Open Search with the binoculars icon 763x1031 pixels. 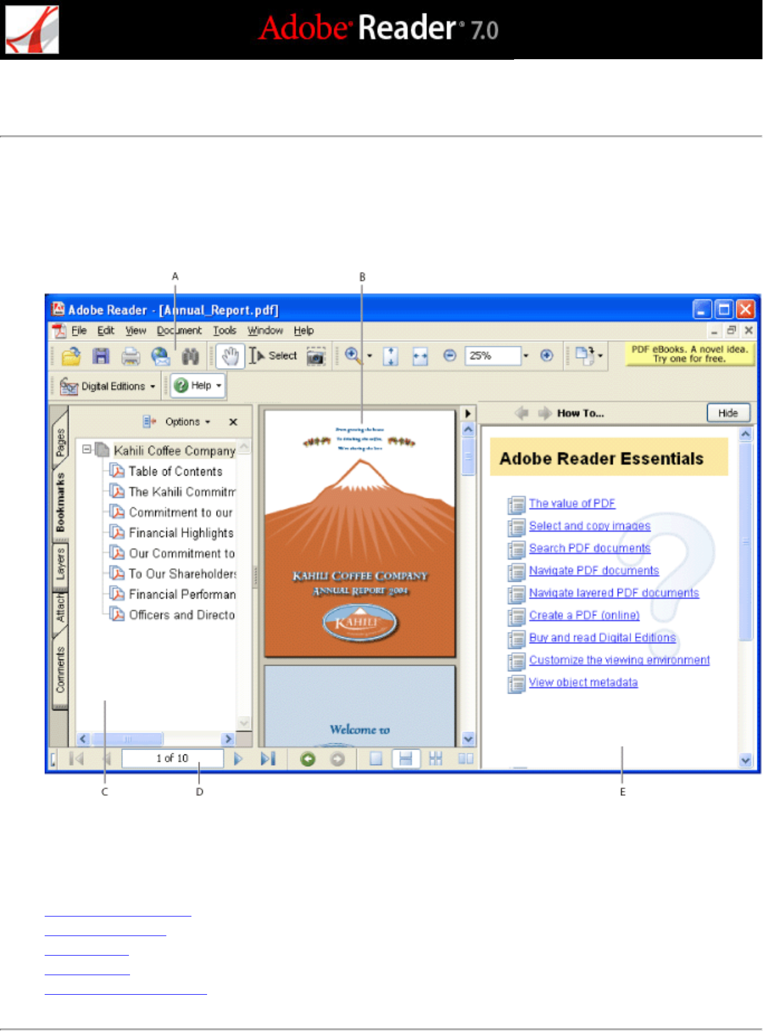tap(190, 356)
